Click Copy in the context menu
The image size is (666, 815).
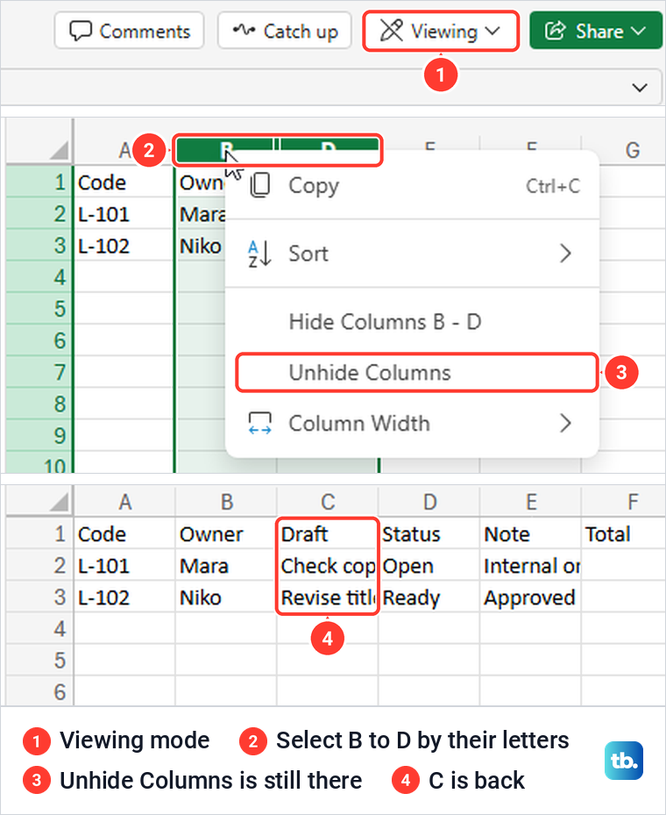pos(412,186)
